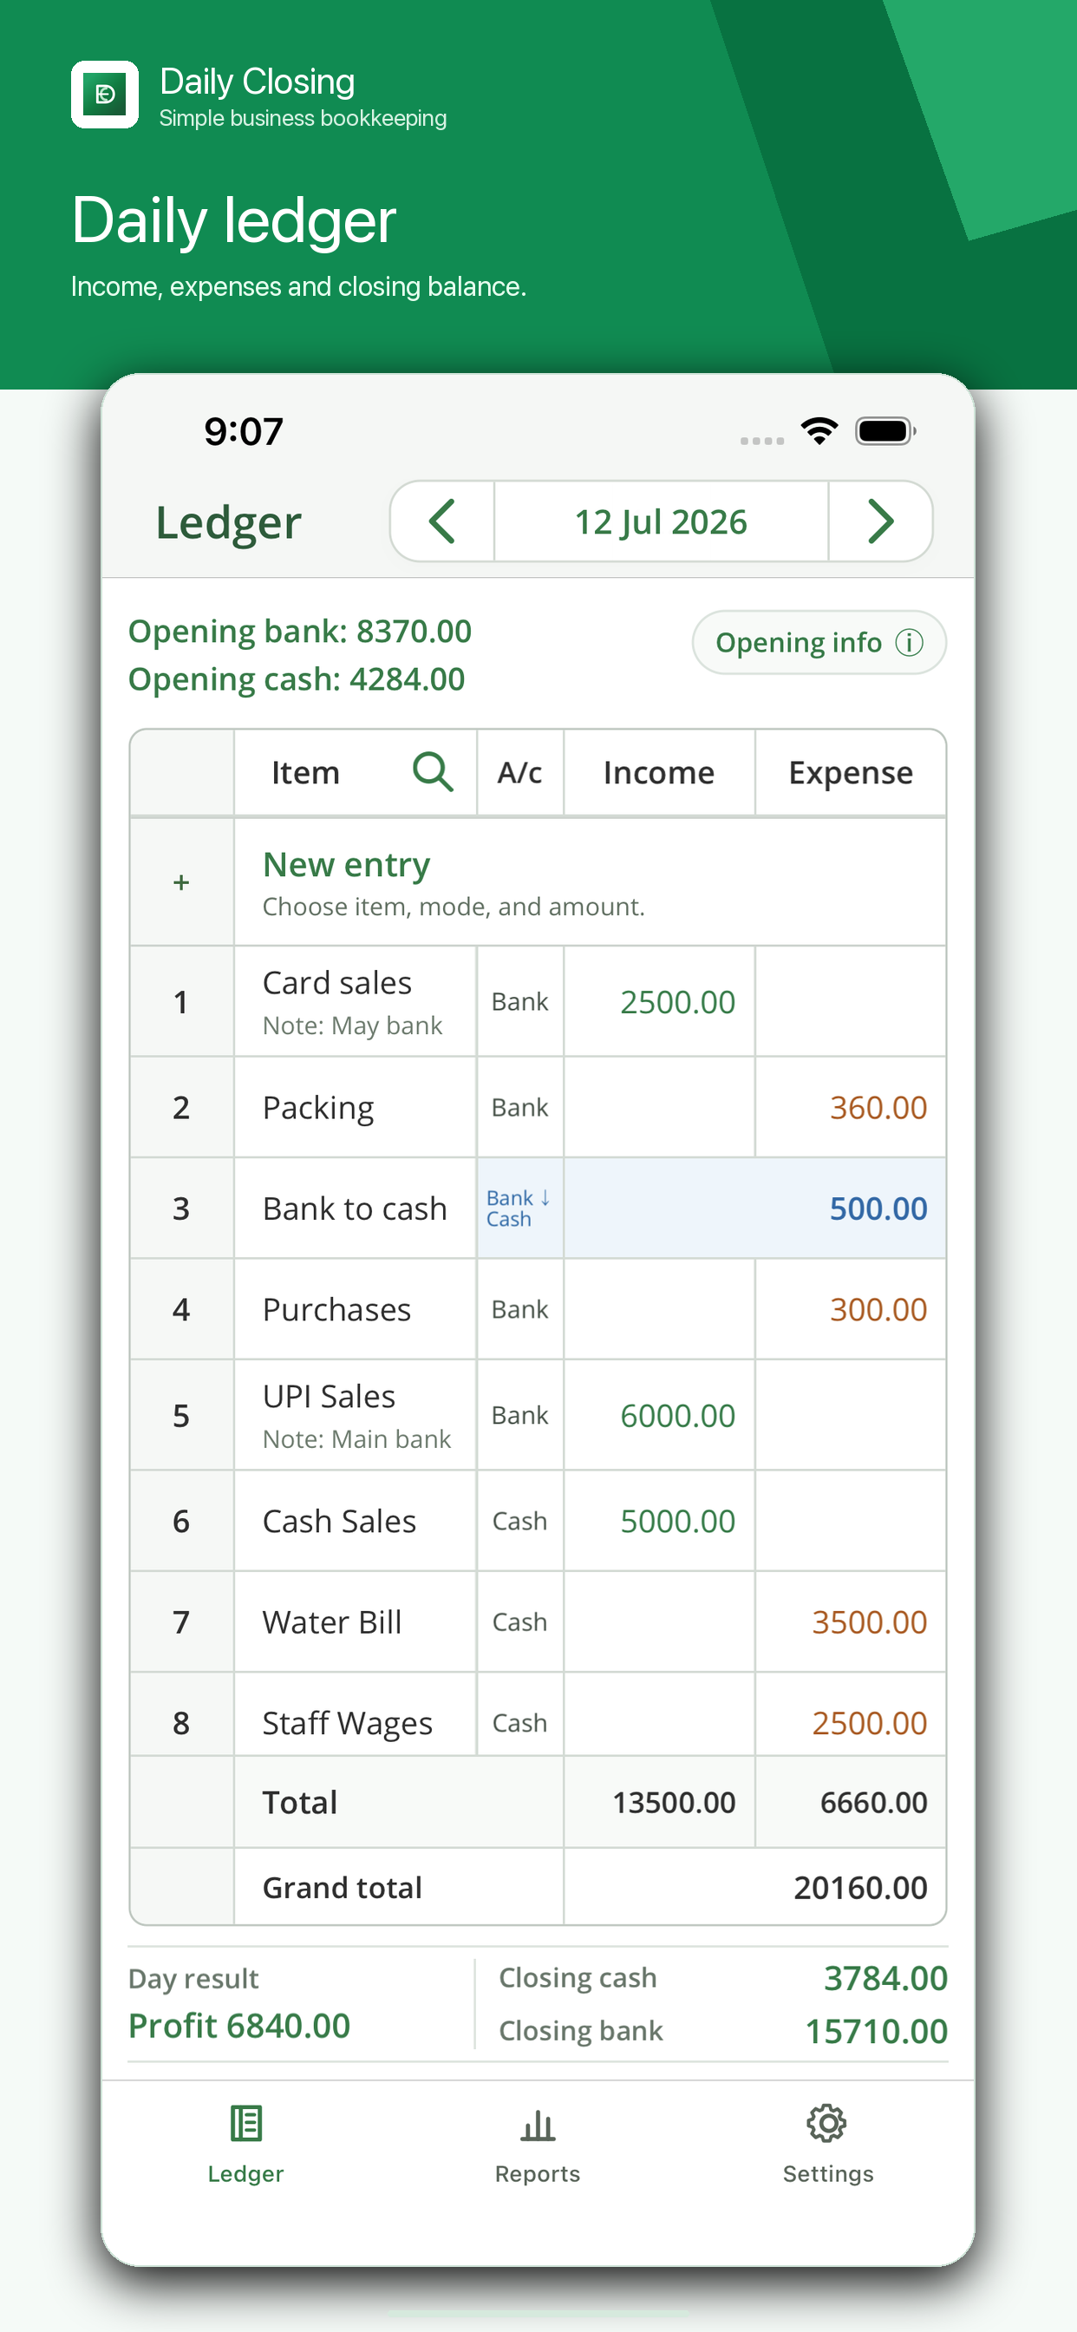1077x2332 pixels.
Task: Tap the Opening cash: 4284.00 line
Action: 296,679
